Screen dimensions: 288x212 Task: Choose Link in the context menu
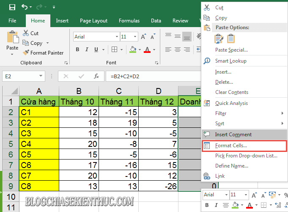(244, 176)
